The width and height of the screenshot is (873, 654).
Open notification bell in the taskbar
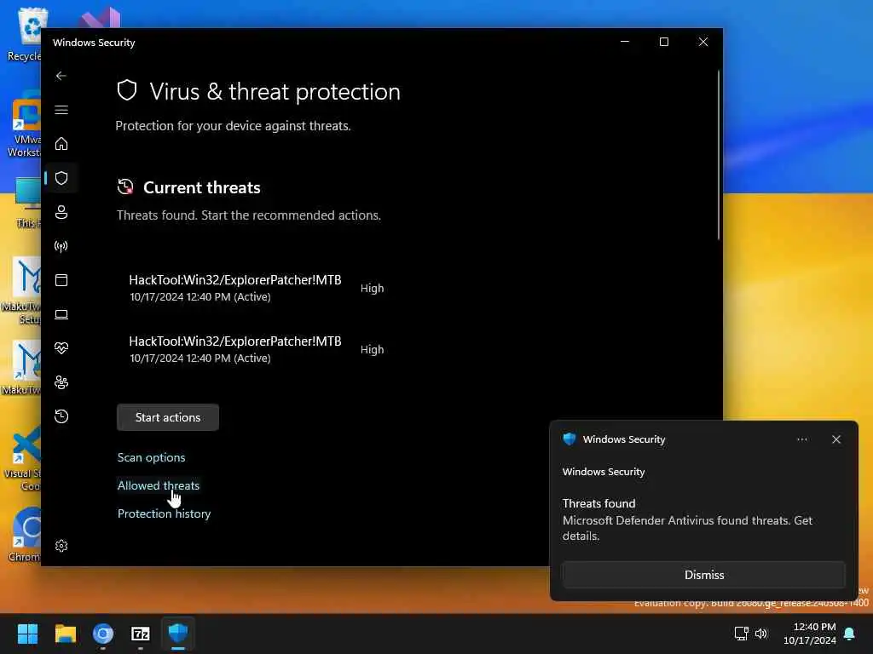(x=850, y=634)
